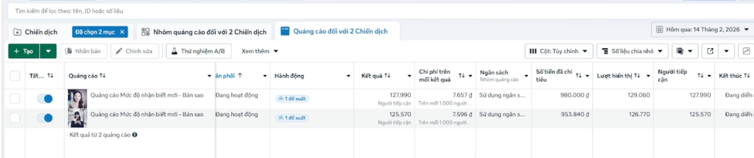Screen dimensions: 754x158
Task: Sort the Lượt hiển thị column
Action: pos(637,76)
